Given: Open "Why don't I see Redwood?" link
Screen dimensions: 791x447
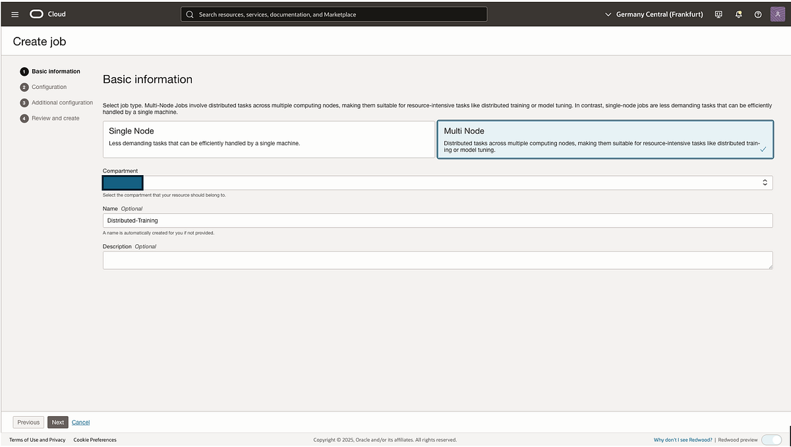Looking at the screenshot, I should [683, 440].
